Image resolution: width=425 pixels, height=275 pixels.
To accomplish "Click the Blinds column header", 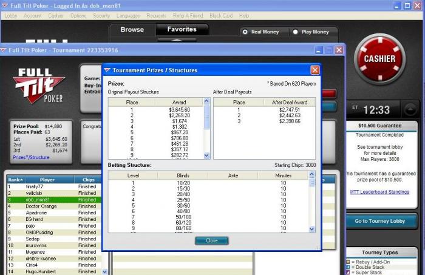I will 183,175.
